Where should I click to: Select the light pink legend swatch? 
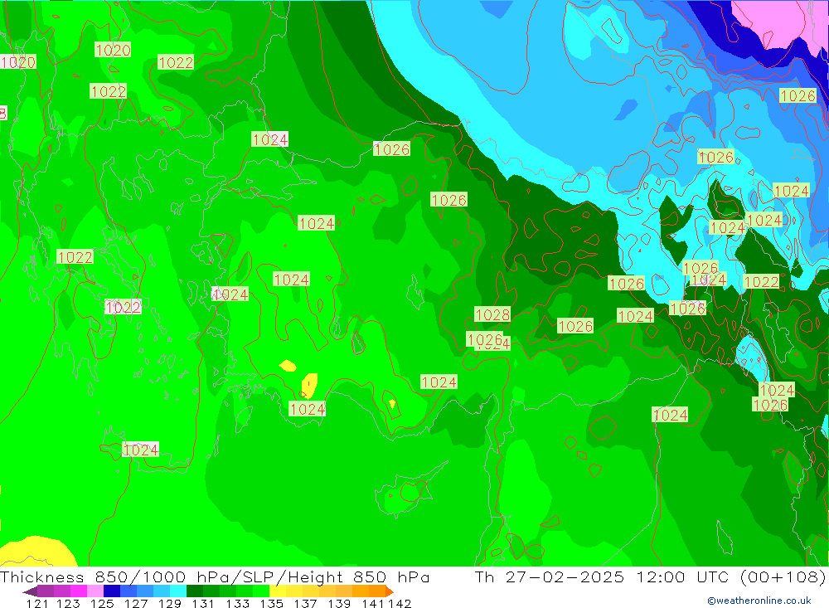[94, 591]
